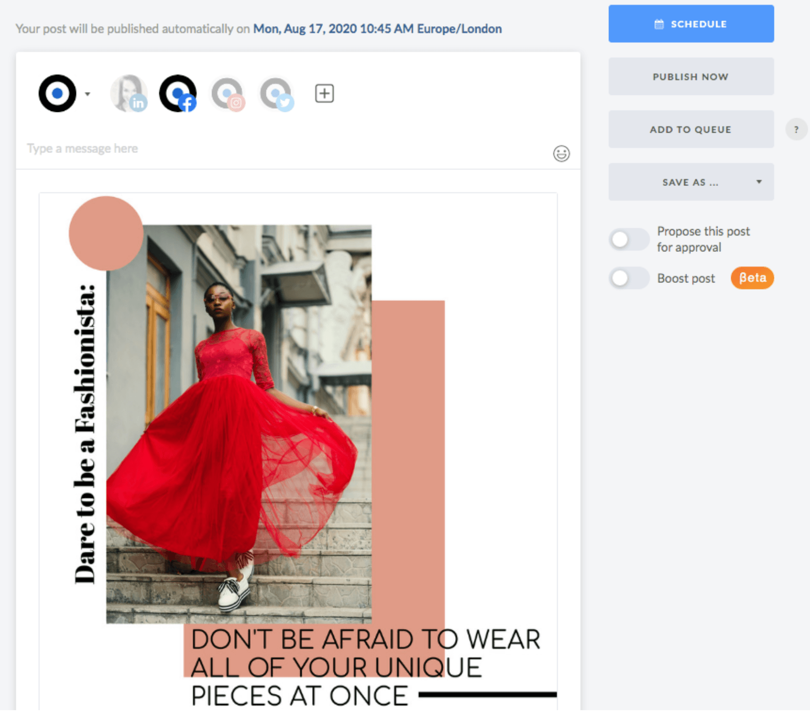The image size is (810, 712).
Task: Click Add to Queue
Action: [690, 129]
